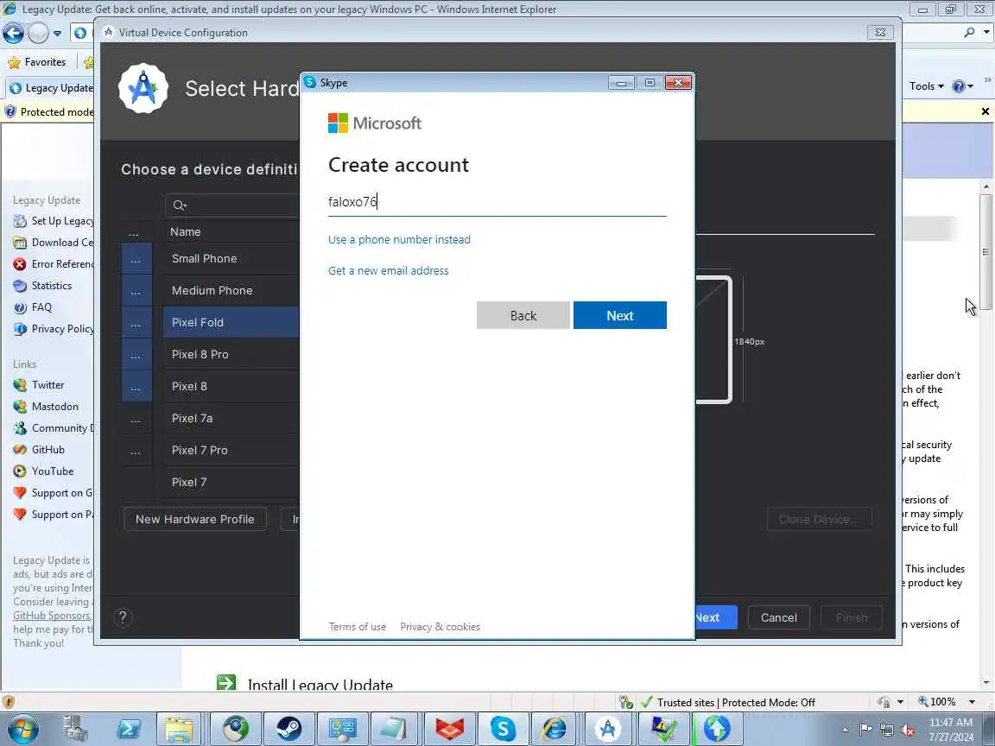Select Pixel 7a device row

coord(231,418)
